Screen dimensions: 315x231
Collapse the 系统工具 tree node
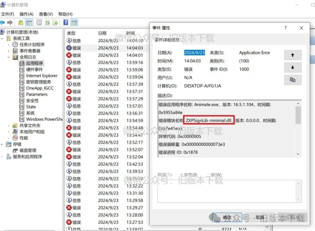pyautogui.click(x=2, y=38)
